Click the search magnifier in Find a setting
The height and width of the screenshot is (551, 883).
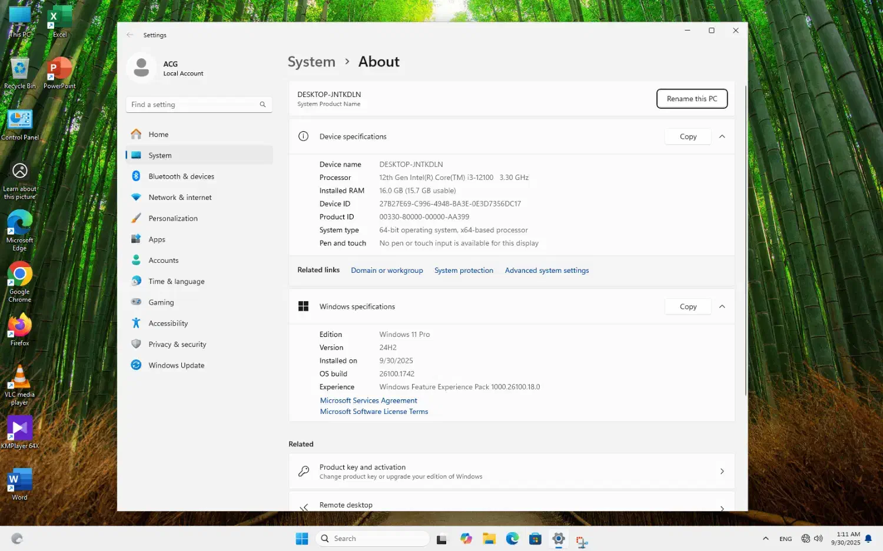(263, 105)
